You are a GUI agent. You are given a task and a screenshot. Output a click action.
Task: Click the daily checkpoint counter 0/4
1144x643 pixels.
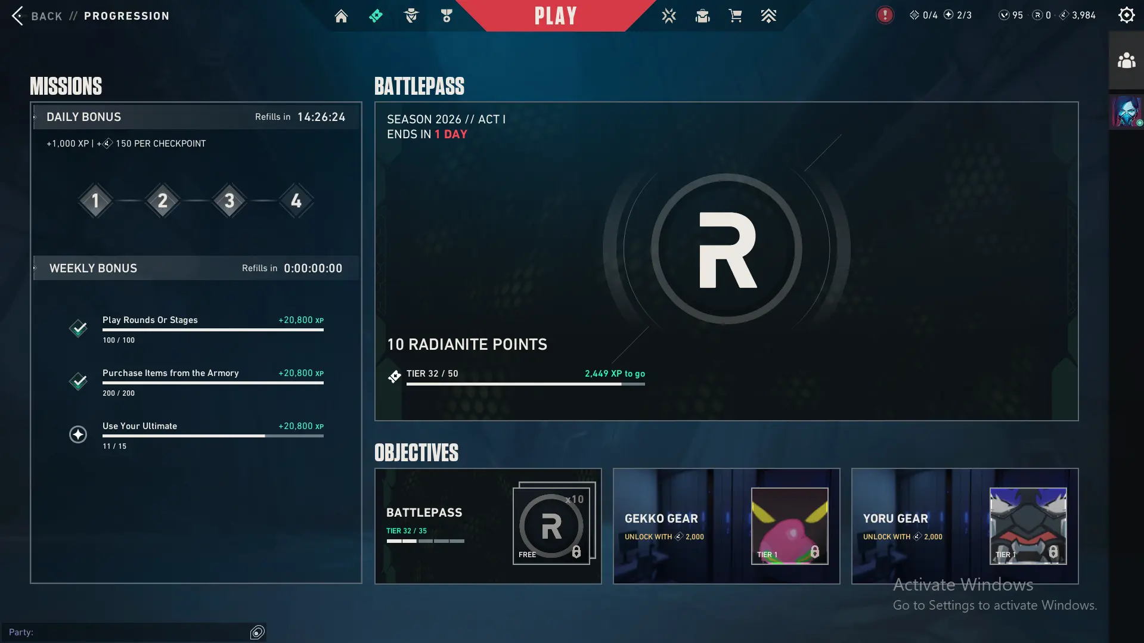(923, 15)
